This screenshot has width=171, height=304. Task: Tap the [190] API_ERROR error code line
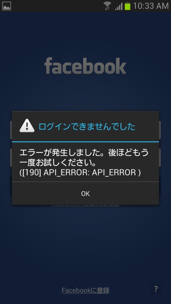click(x=80, y=172)
